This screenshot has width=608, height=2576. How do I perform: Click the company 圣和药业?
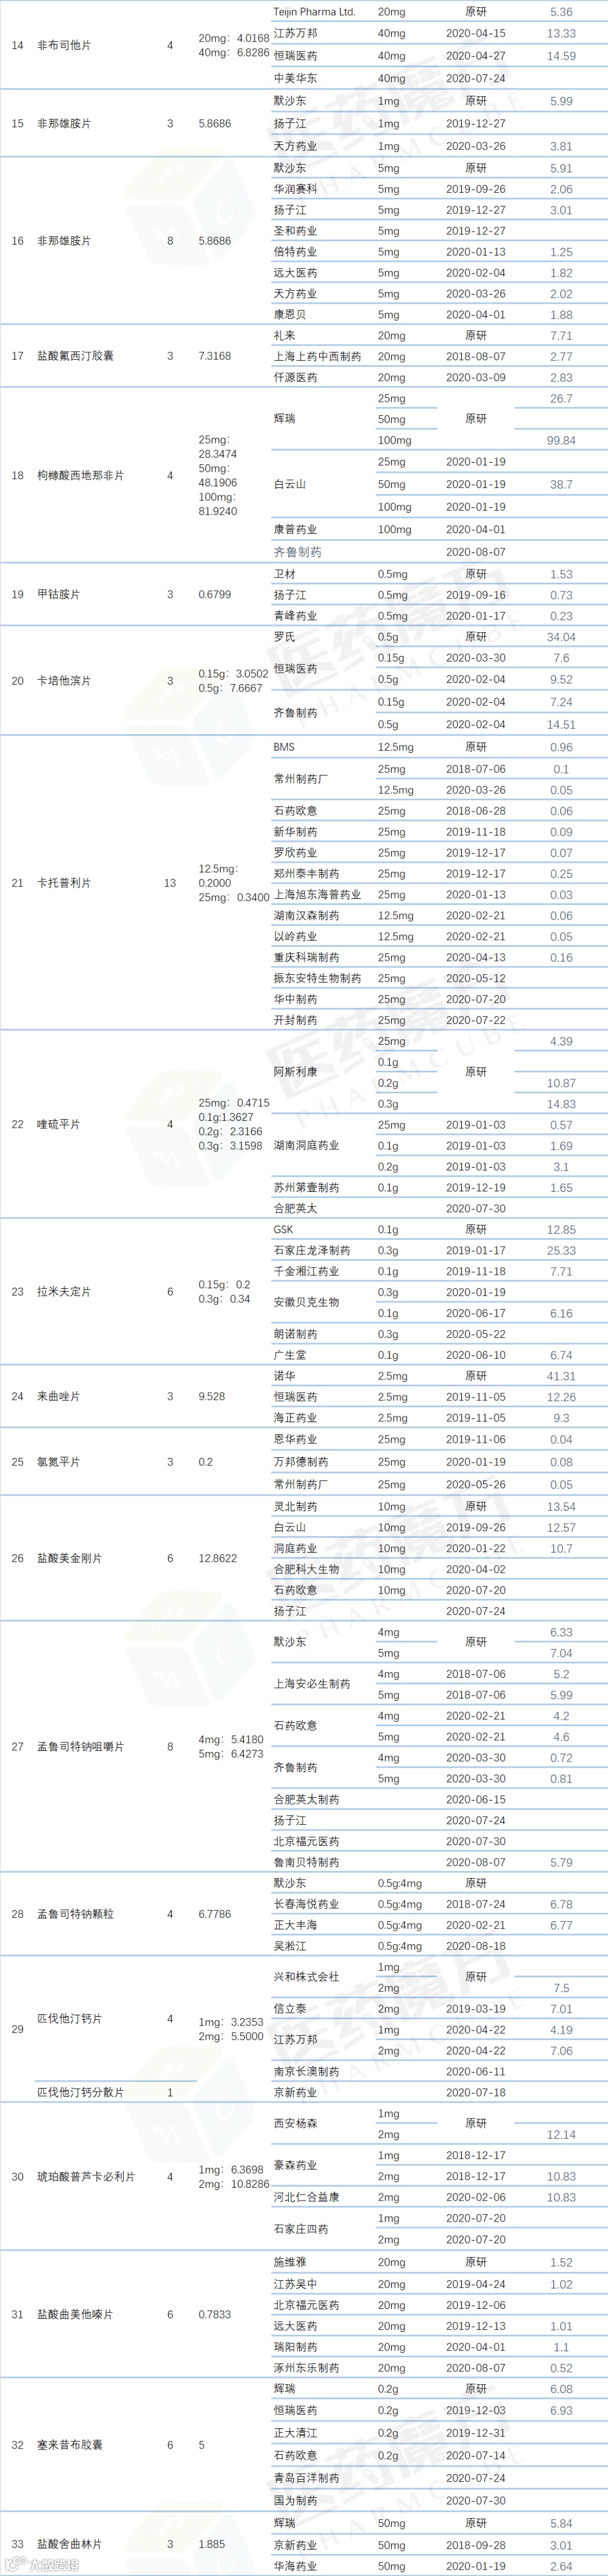[296, 231]
